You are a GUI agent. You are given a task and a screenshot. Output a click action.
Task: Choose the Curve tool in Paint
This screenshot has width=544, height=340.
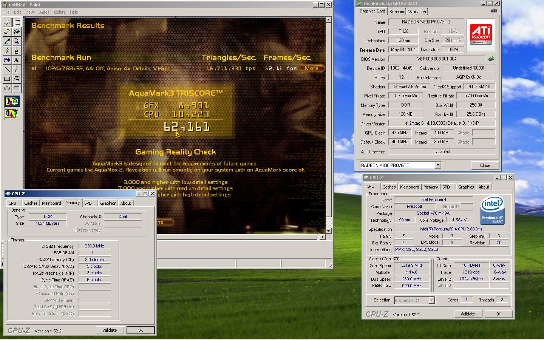coord(16,70)
